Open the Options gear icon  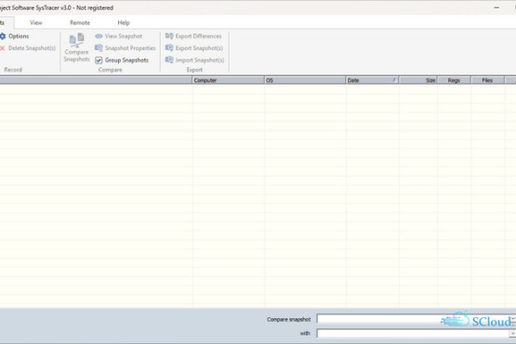coord(3,36)
